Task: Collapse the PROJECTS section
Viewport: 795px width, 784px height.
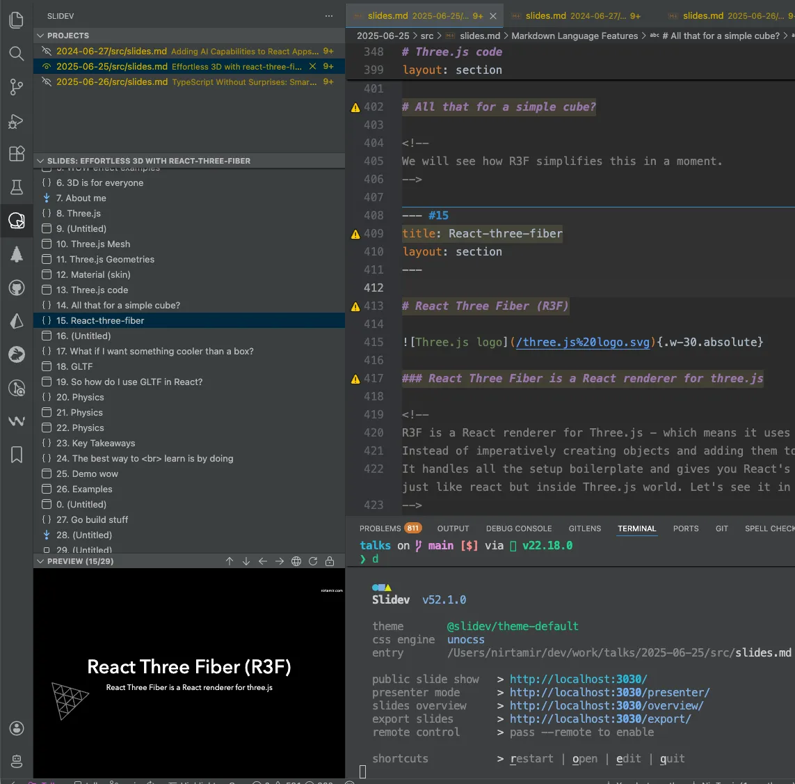Action: click(x=40, y=36)
